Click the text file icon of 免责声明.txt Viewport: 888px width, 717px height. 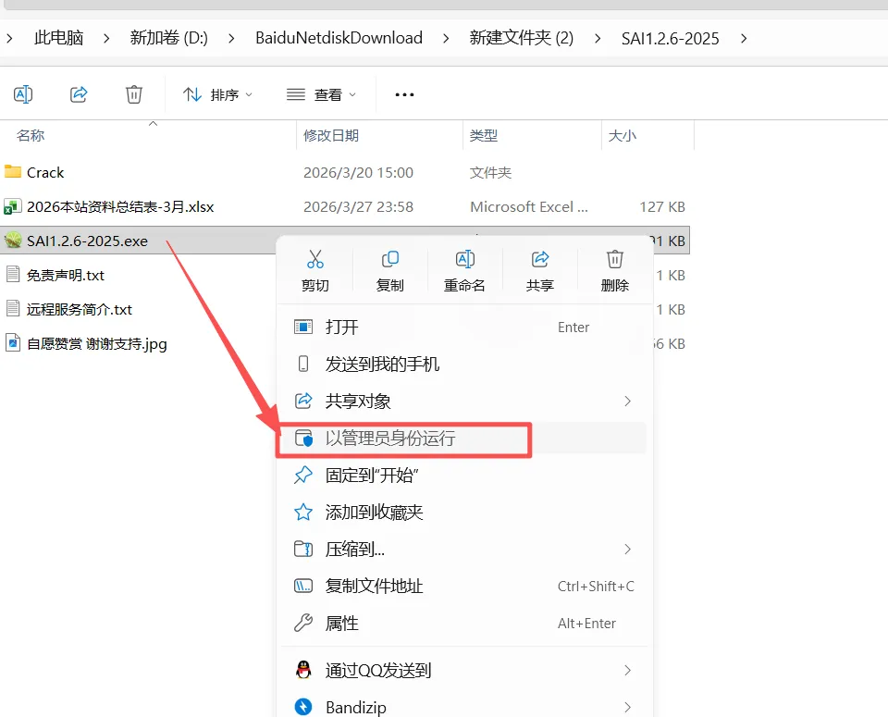coord(12,275)
